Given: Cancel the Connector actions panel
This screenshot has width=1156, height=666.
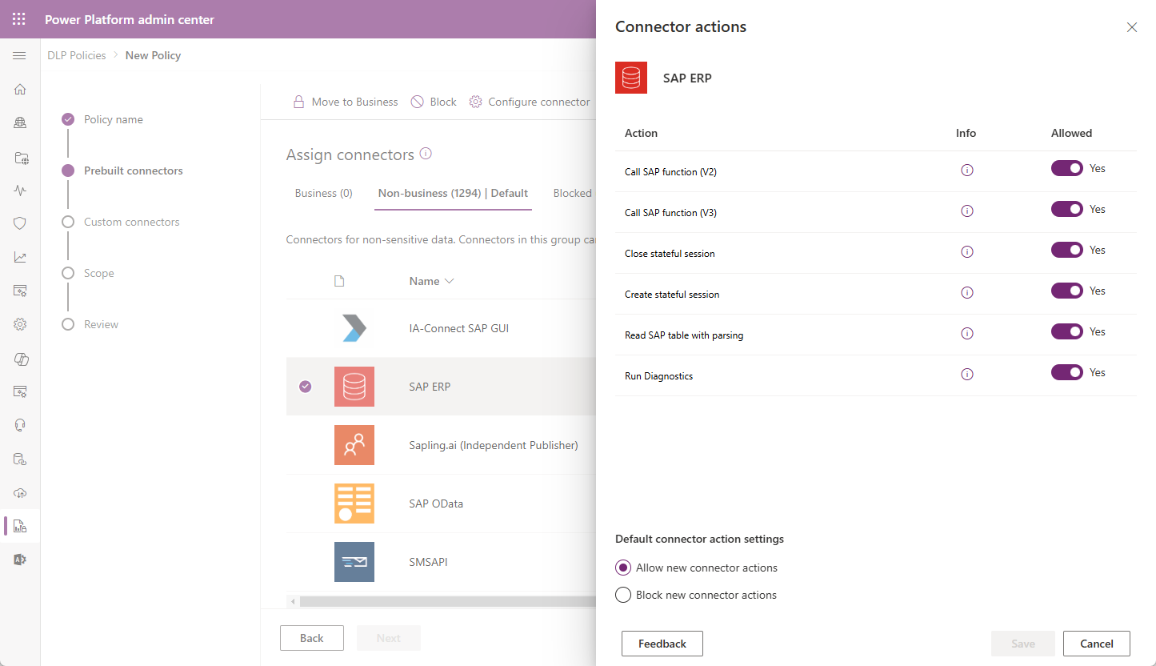Looking at the screenshot, I should [1097, 644].
